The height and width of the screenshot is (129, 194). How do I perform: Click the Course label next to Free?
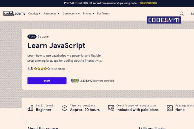43,37
